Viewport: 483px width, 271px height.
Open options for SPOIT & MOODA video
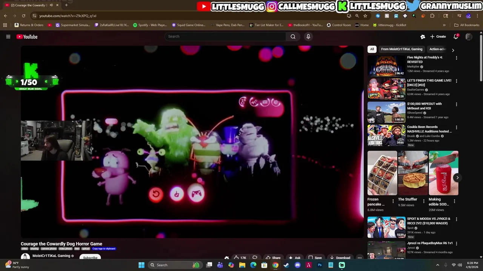(456, 219)
